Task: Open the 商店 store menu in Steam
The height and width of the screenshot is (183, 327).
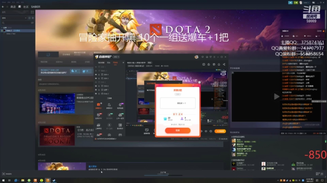Action: pos(13,7)
